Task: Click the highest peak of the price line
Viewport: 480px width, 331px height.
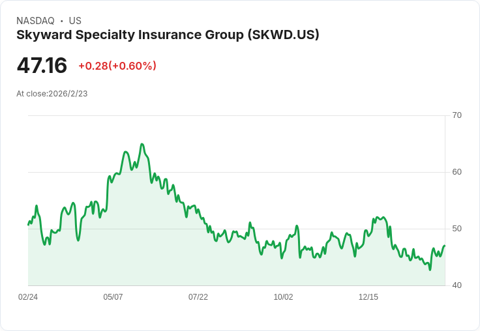Action: [142, 145]
